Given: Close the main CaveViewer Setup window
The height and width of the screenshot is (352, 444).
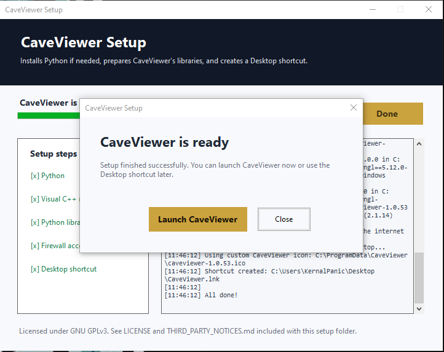Looking at the screenshot, I should point(429,10).
